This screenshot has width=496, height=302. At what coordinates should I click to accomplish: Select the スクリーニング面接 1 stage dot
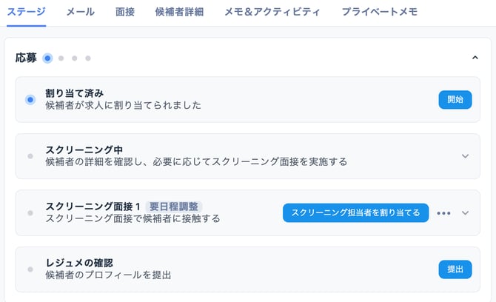30,213
